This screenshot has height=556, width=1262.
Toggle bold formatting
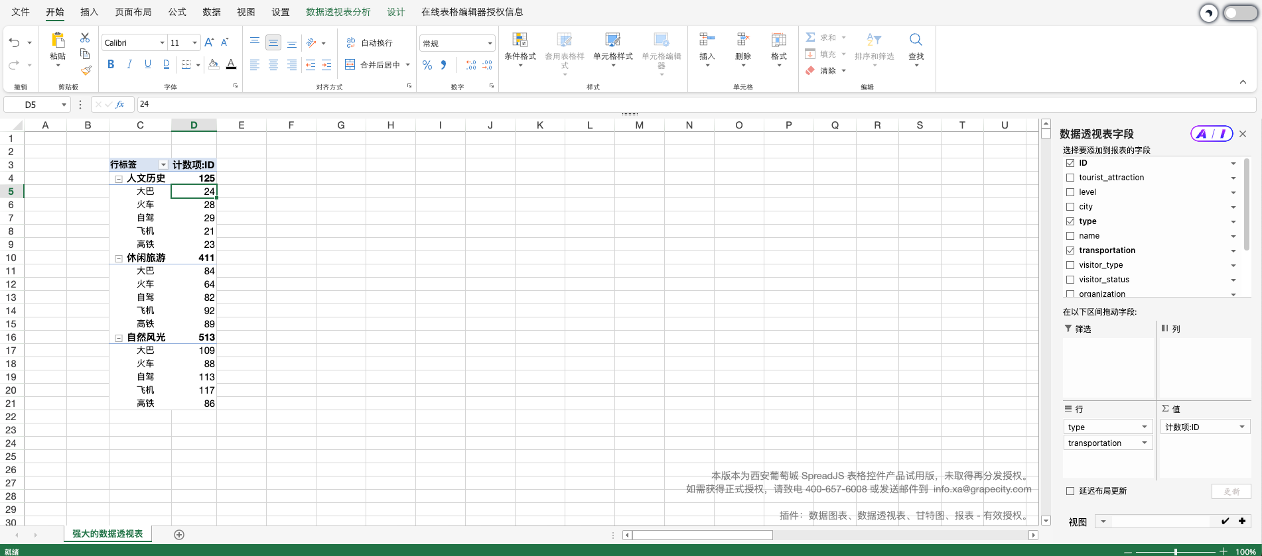pos(111,64)
